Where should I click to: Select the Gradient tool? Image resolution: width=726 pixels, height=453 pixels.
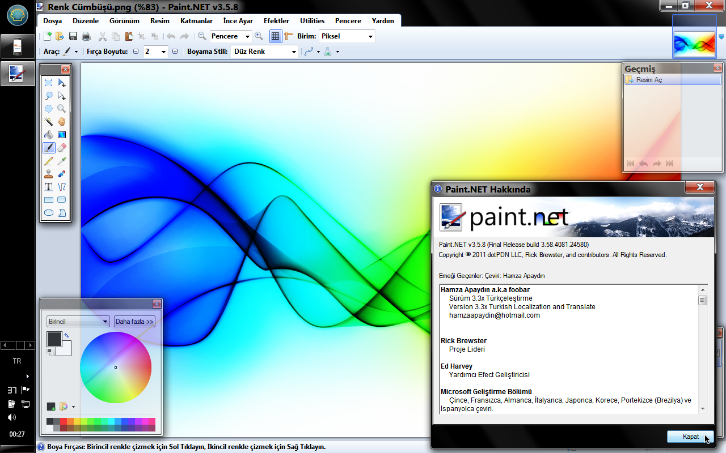pos(62,135)
